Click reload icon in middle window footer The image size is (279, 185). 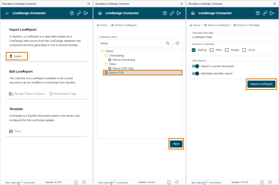point(177,182)
